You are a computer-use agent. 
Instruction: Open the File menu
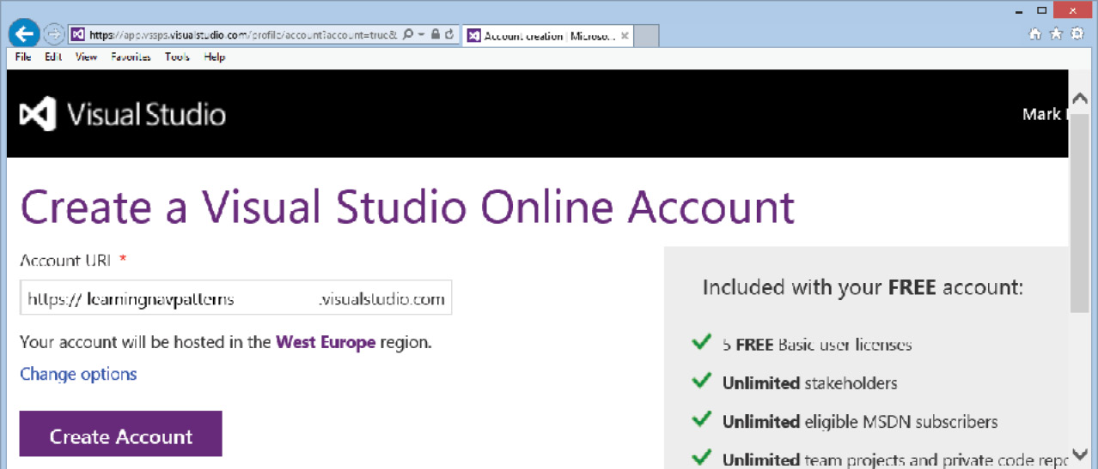point(23,57)
